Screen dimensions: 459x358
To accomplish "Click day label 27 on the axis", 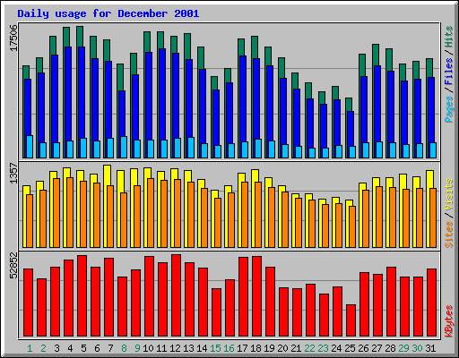I will click(x=377, y=348).
